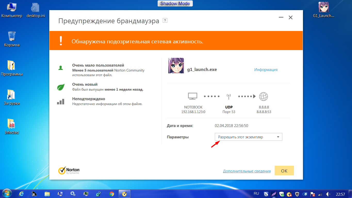
Task: Open the Norton tray icon with red X
Action: [x=289, y=194]
